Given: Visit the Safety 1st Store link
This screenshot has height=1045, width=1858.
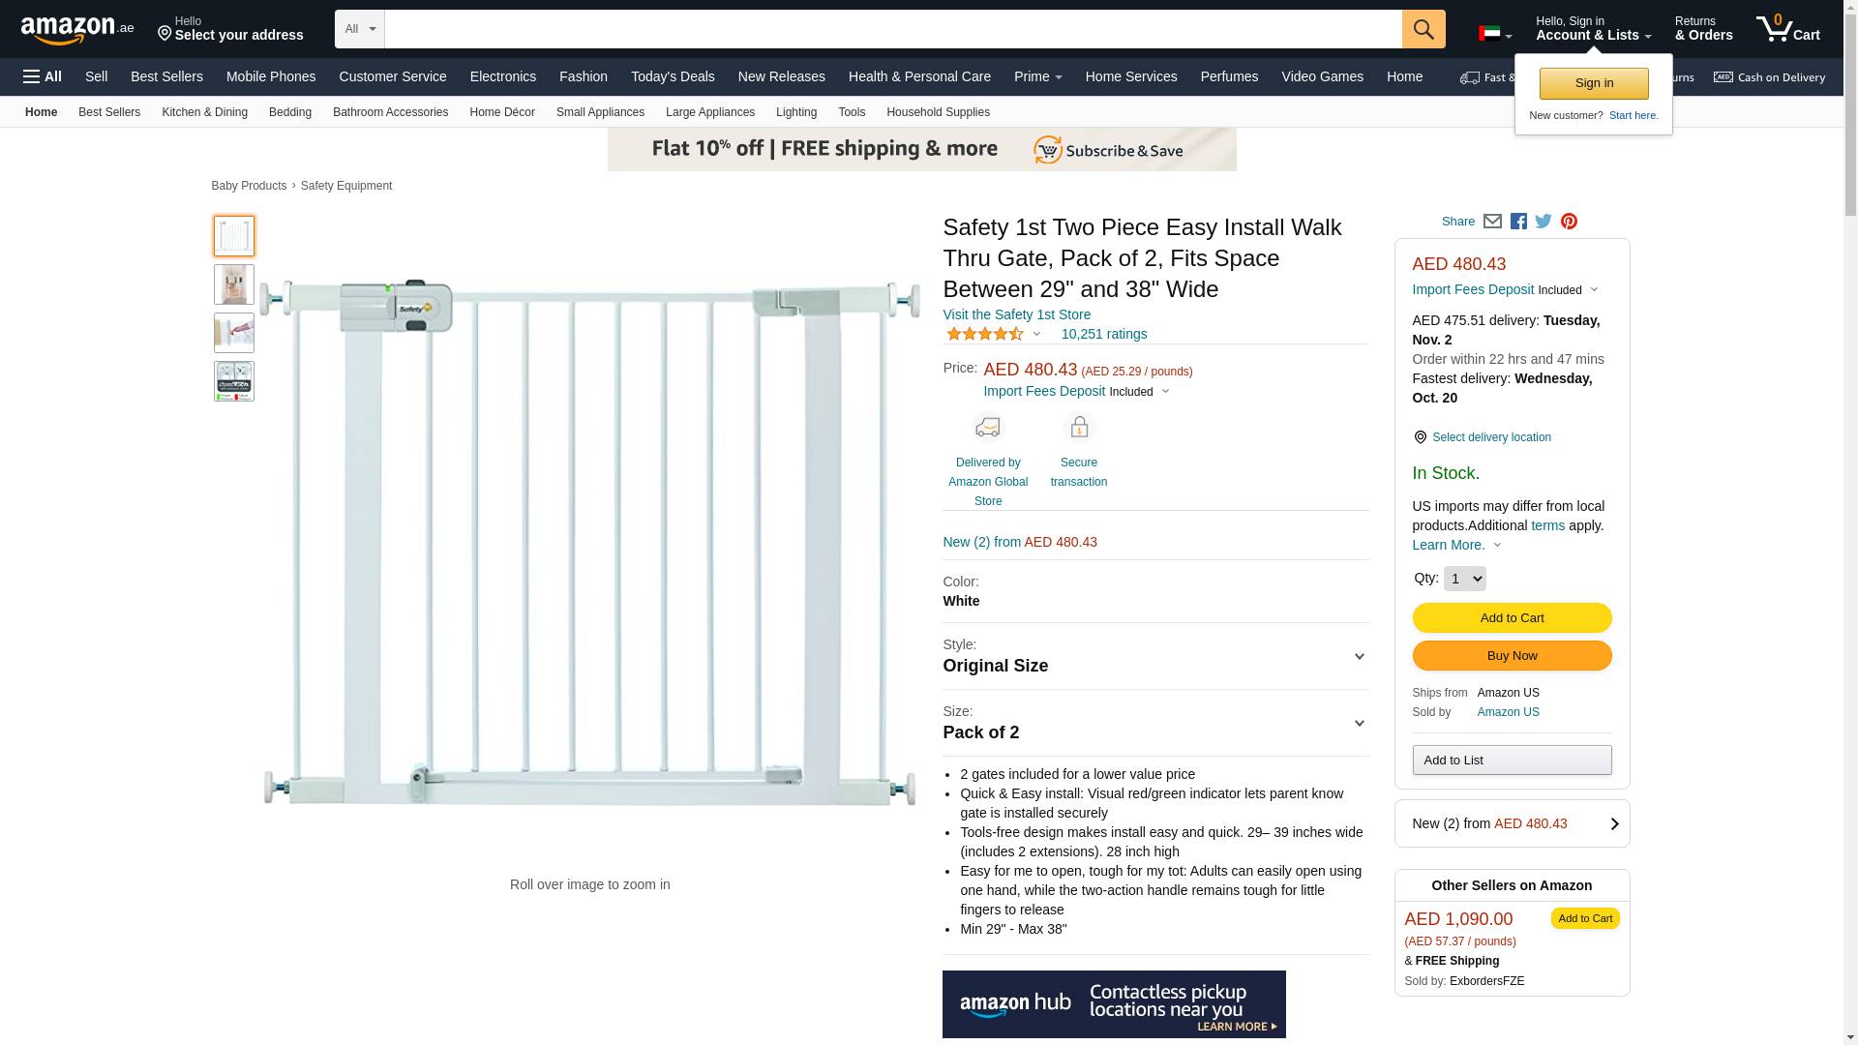Looking at the screenshot, I should click(1016, 314).
